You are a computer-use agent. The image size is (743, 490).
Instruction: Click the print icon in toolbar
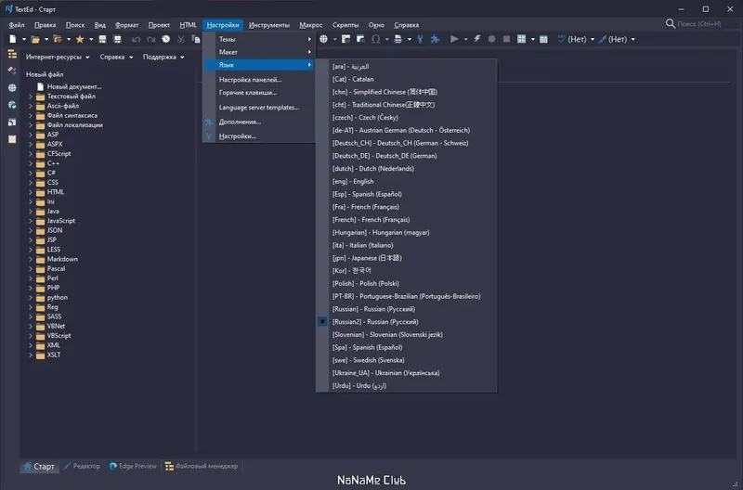tap(398, 39)
